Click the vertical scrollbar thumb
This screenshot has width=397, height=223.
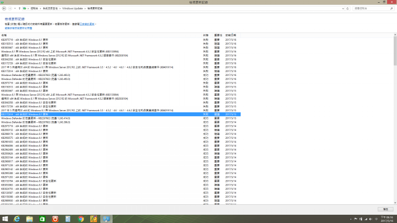[x=395, y=51]
